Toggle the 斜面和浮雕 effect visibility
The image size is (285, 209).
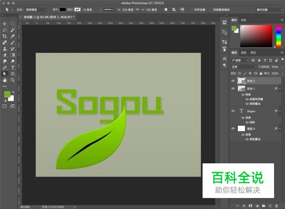pos(247,99)
